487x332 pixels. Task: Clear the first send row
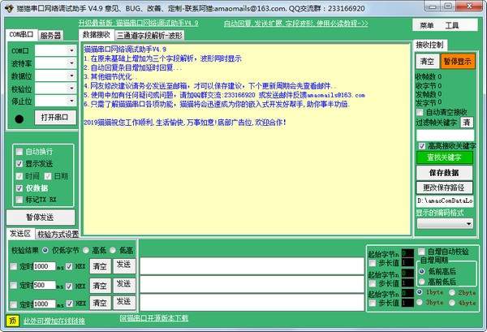(x=100, y=265)
